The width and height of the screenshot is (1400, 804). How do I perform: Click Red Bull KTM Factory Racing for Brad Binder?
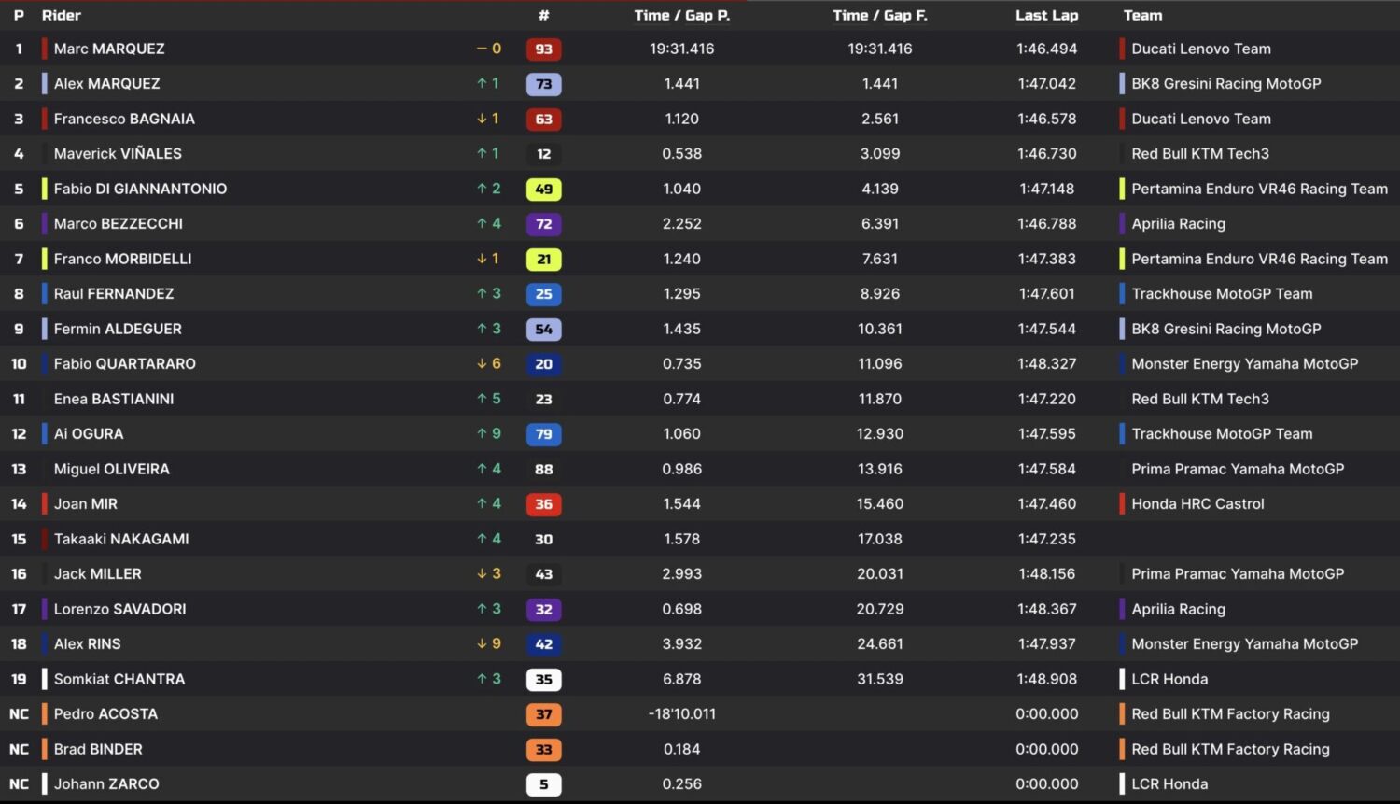[x=1230, y=749]
